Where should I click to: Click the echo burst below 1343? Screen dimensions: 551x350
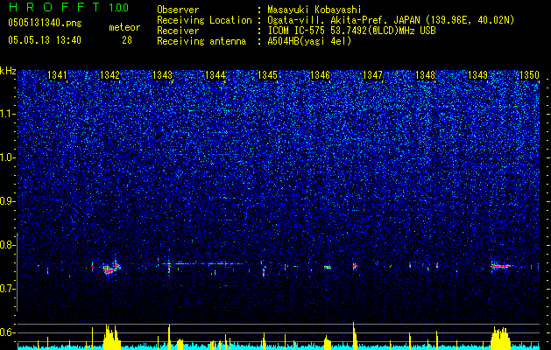(x=169, y=268)
